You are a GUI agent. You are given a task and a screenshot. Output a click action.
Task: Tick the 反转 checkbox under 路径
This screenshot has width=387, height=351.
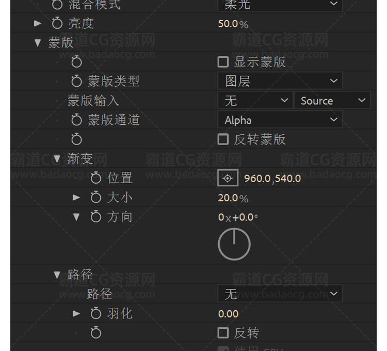[223, 332]
